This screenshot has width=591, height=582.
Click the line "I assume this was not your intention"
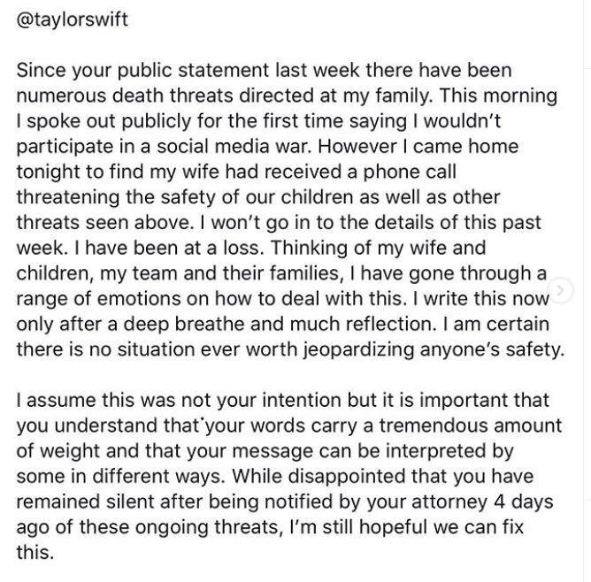tap(283, 401)
